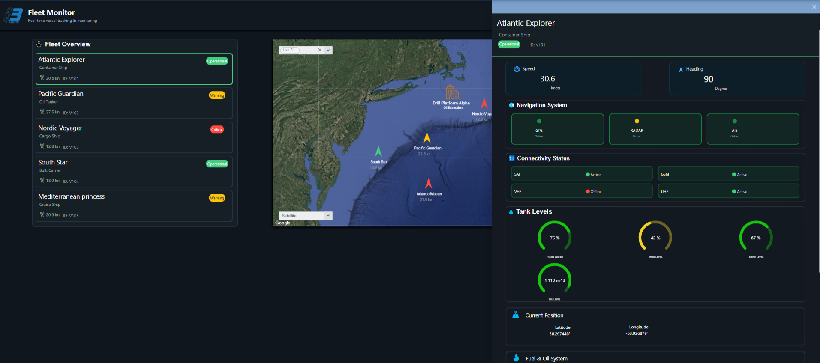Viewport: 820px width, 363px height.
Task: Open Mediterranean princess vessel card
Action: [134, 206]
